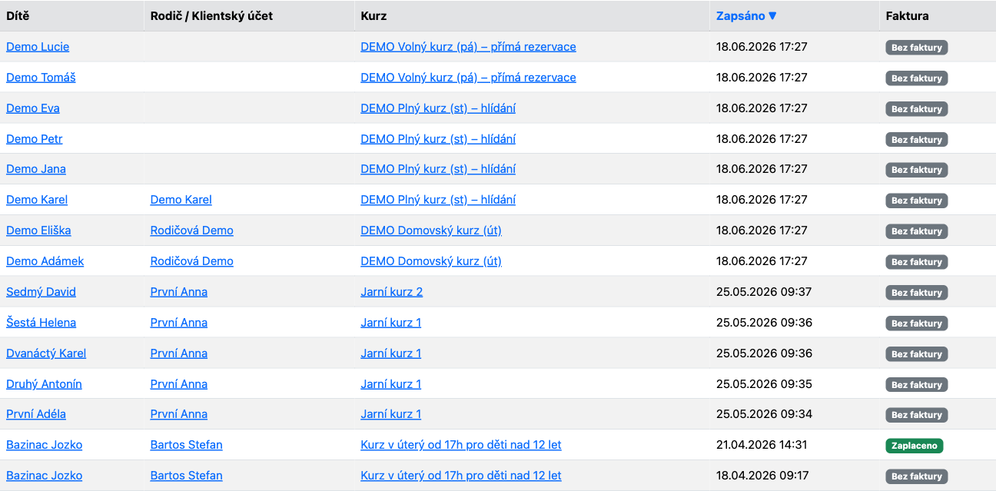Open Bazinac Jozko in the Zaplaceno row
Screen dimensions: 996x491
pos(44,445)
